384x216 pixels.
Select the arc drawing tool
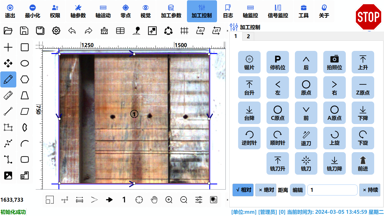click(x=25, y=144)
